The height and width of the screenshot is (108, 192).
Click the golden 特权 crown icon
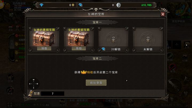[84, 72]
